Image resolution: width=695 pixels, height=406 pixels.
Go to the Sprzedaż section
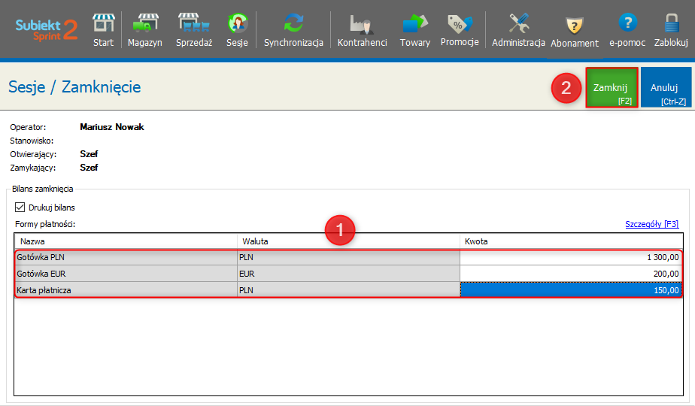click(194, 30)
